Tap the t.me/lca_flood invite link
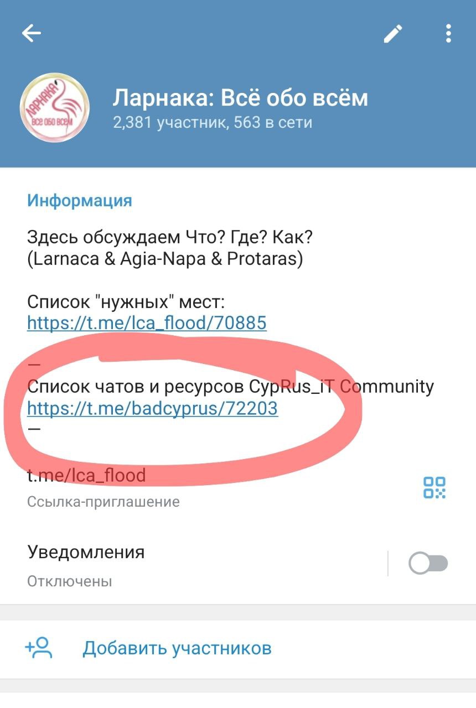This screenshot has height=708, width=476. click(x=86, y=475)
